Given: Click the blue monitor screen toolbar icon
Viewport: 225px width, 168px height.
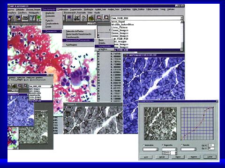Looking at the screenshot, I should pyautogui.click(x=69, y=18).
